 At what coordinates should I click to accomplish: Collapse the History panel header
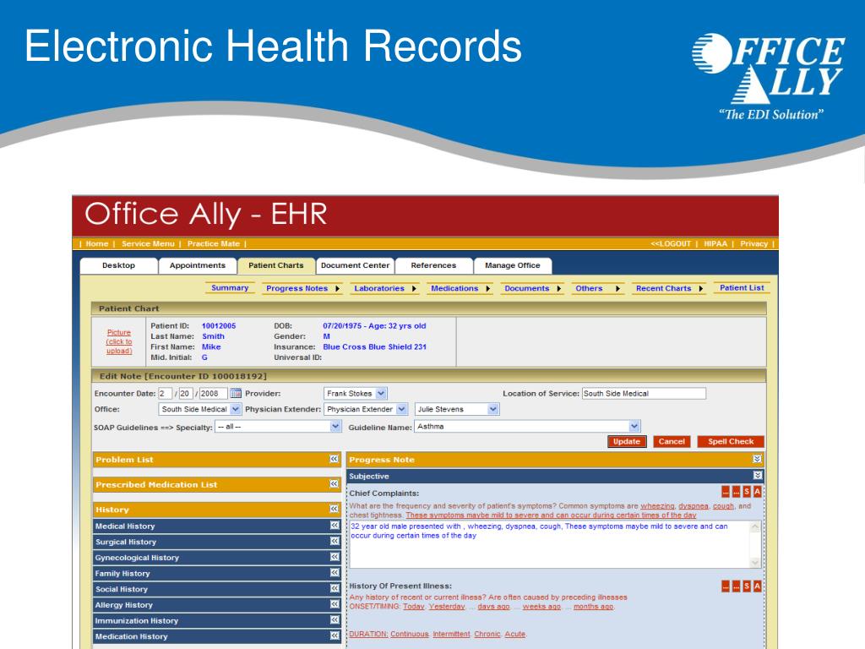334,509
